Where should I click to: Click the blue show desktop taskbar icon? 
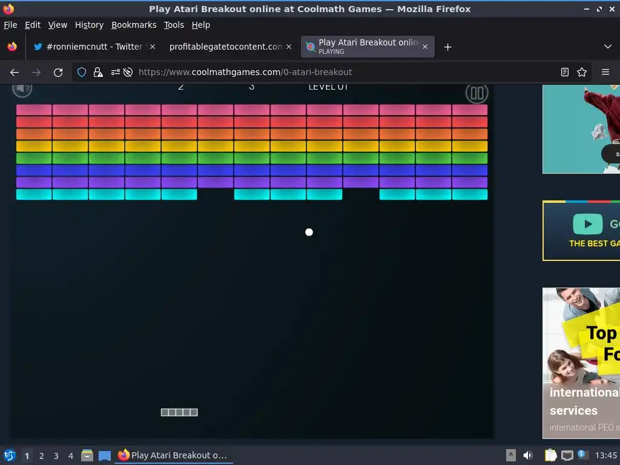click(105, 455)
